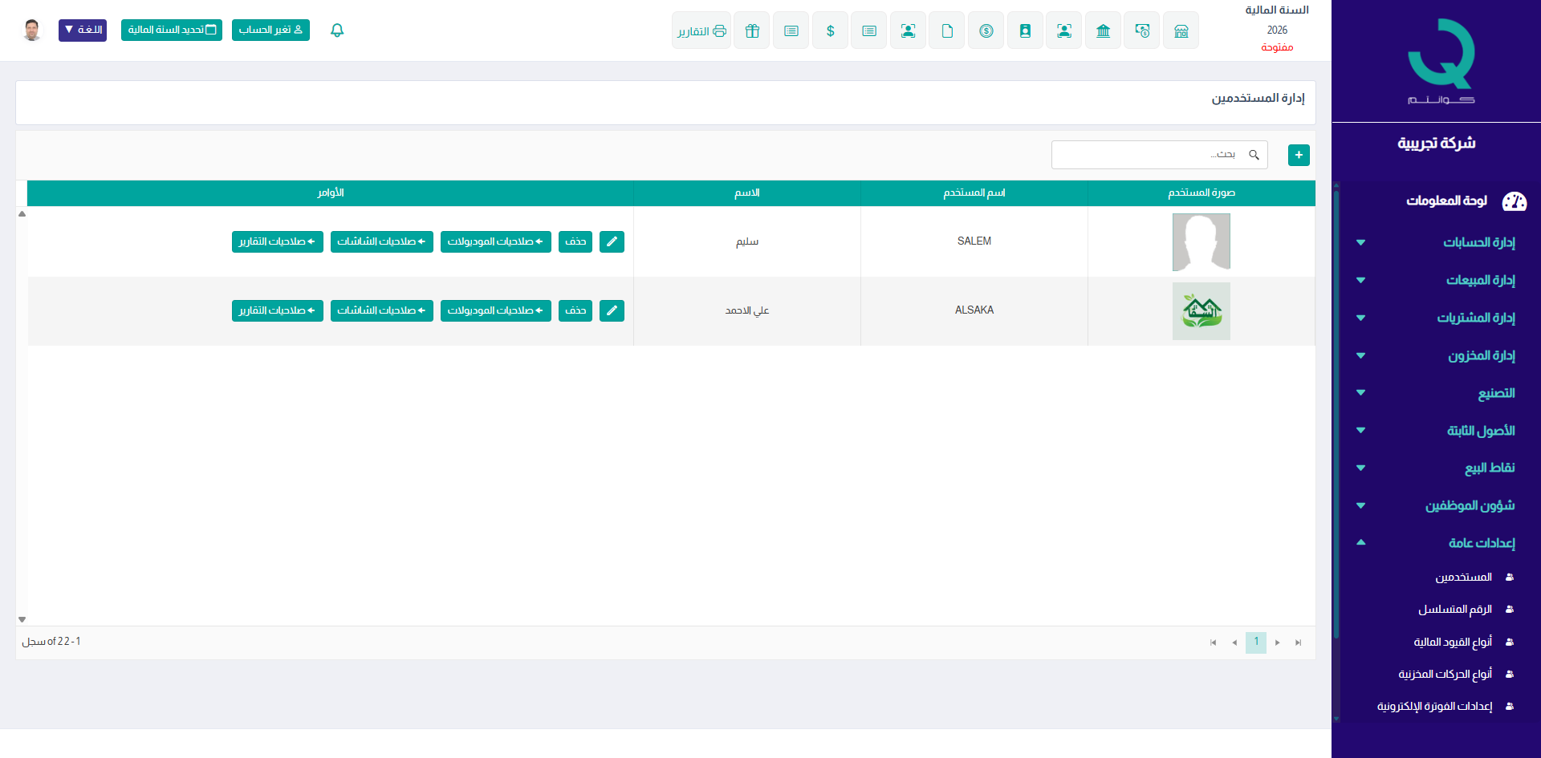Click the blank document toolbar icon

(x=947, y=30)
